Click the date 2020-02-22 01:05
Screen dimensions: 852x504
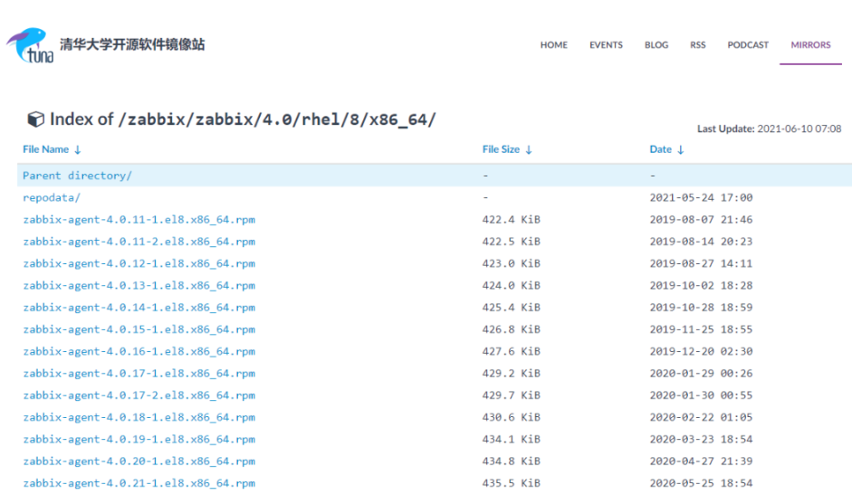(701, 418)
